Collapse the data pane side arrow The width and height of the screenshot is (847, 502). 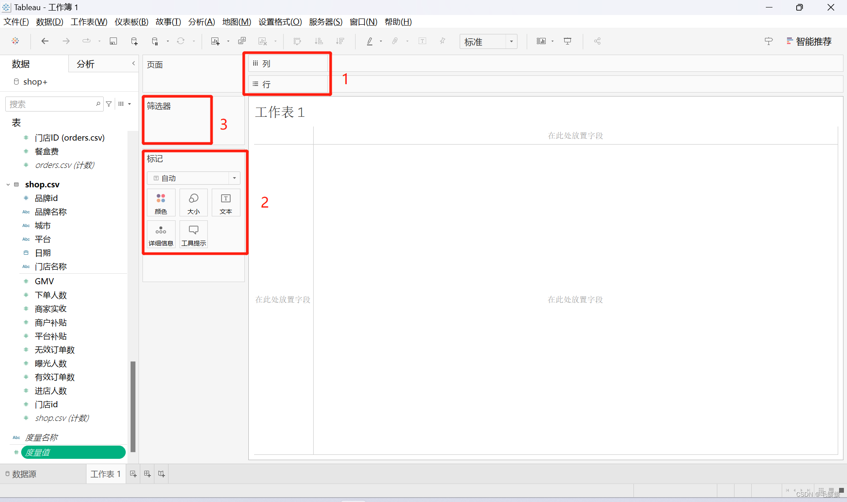point(134,63)
